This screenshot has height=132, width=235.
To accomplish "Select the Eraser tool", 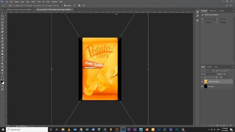I will click(x=2, y=44).
